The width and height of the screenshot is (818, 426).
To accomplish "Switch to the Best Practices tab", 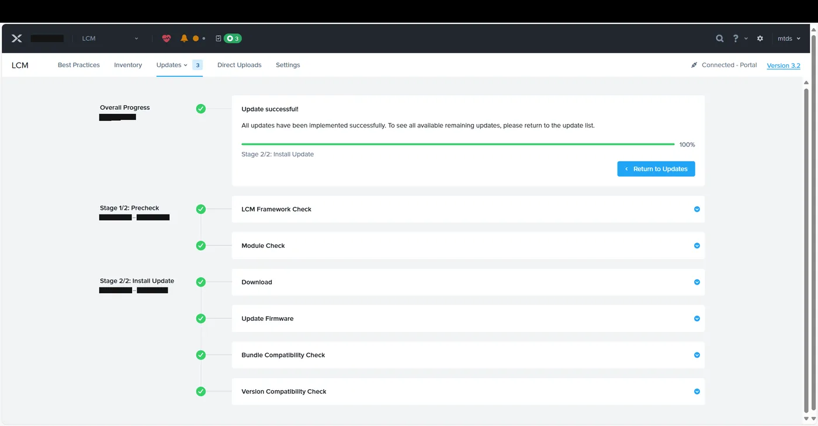I will pyautogui.click(x=79, y=65).
